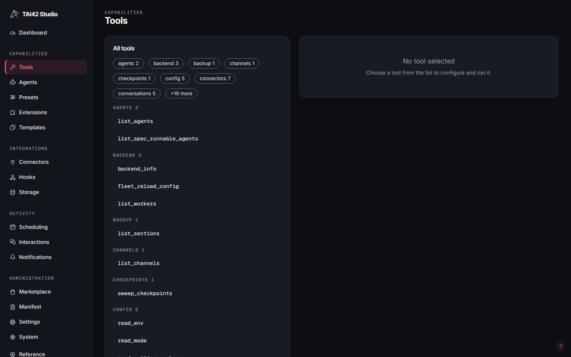Navigate to Extensions
This screenshot has width=571, height=357.
click(46, 113)
